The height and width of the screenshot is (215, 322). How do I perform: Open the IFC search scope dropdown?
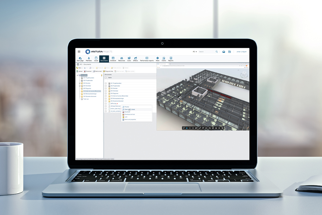click(x=195, y=52)
